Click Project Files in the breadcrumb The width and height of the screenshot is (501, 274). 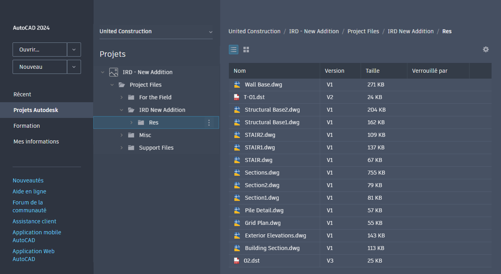(363, 31)
